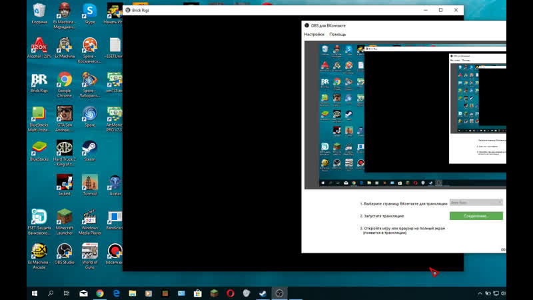Show hidden system tray icons
The height and width of the screenshot is (300, 533).
(x=480, y=293)
